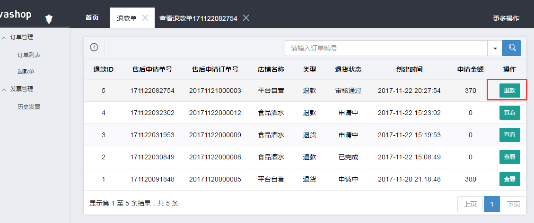This screenshot has height=223, width=534.
Task: Switch to the 首页 tab
Action: coord(92,17)
